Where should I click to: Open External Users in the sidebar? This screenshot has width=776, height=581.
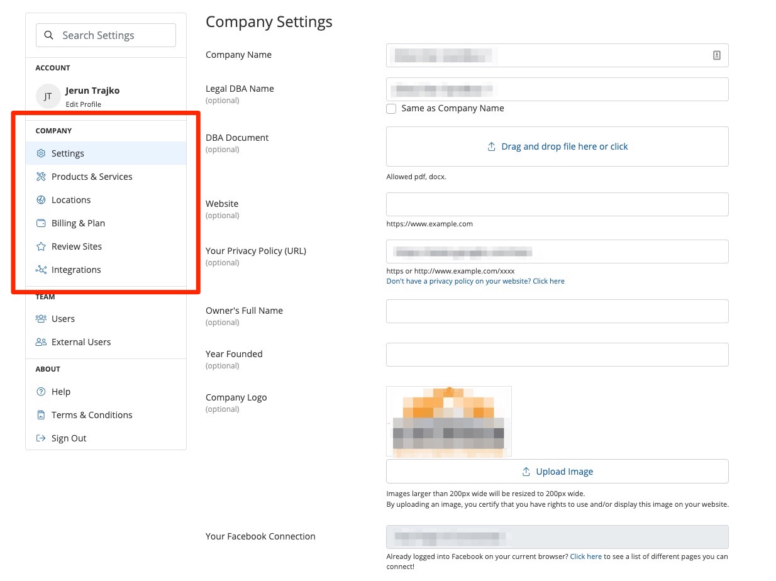coord(80,342)
